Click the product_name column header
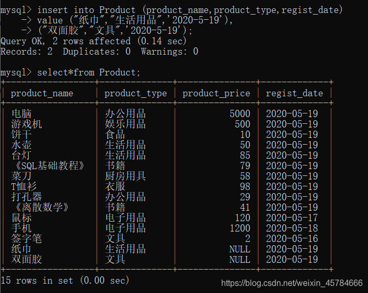 coord(42,93)
